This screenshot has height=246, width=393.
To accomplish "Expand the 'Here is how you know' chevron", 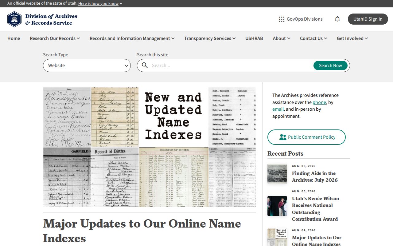I will [x=121, y=4].
